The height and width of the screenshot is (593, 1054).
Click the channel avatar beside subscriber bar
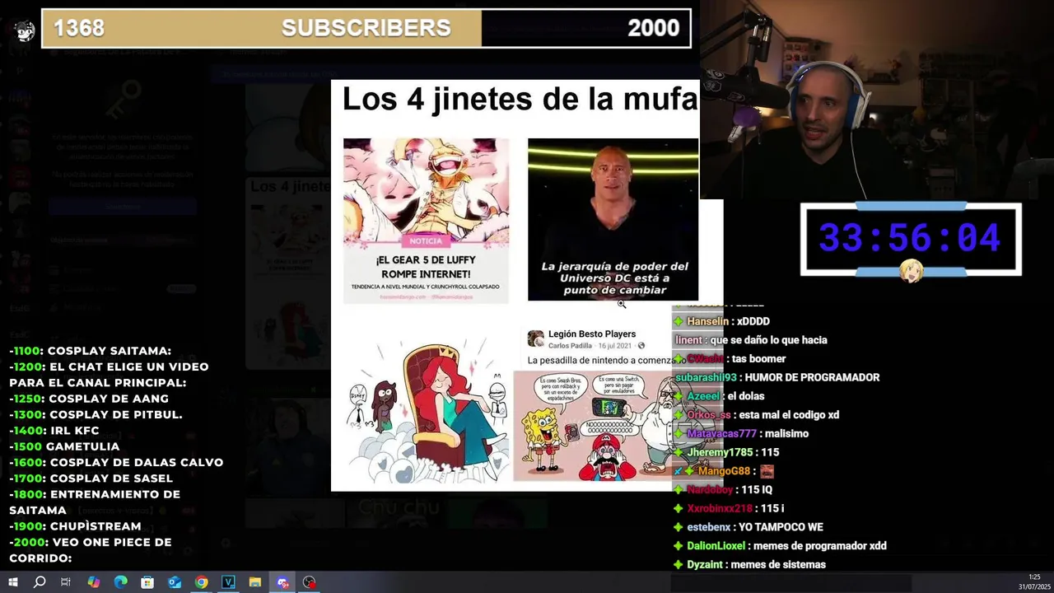coord(25,31)
